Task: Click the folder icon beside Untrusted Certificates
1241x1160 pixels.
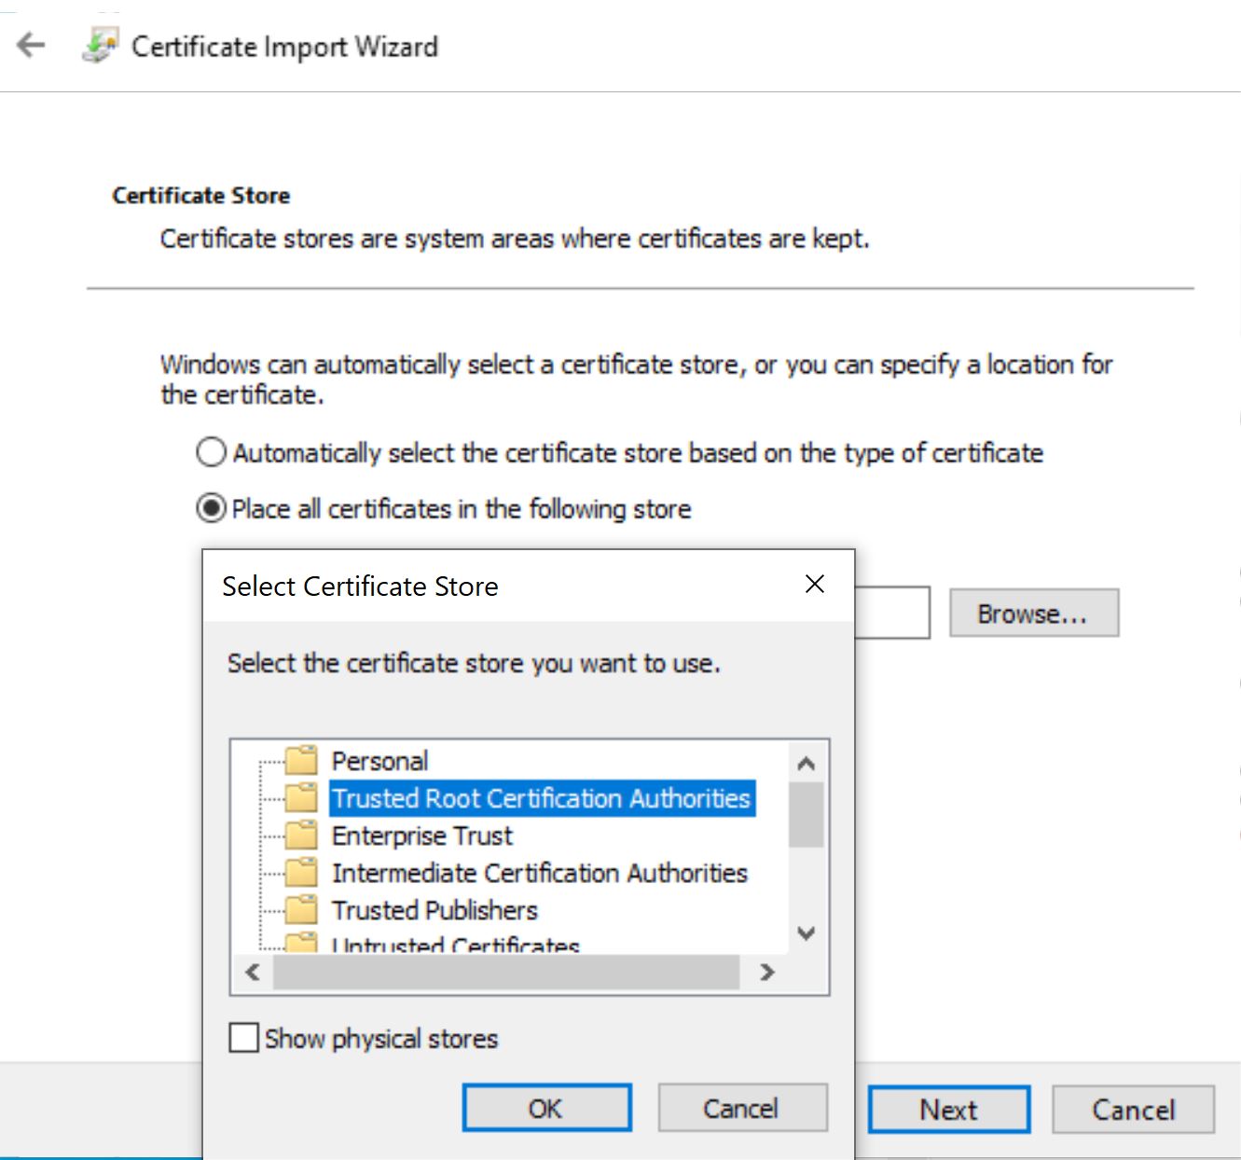Action: click(x=300, y=944)
